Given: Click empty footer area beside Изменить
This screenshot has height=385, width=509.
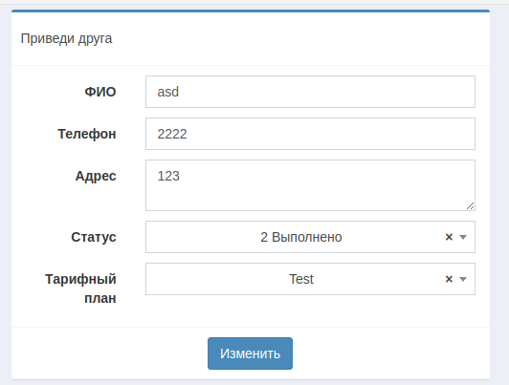Looking at the screenshot, I should pyautogui.click(x=389, y=353).
